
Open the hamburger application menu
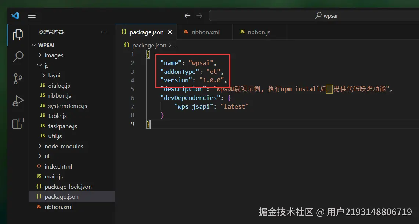(32, 16)
